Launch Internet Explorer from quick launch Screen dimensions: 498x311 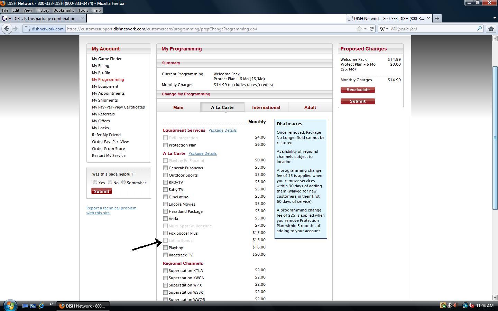pyautogui.click(x=41, y=306)
